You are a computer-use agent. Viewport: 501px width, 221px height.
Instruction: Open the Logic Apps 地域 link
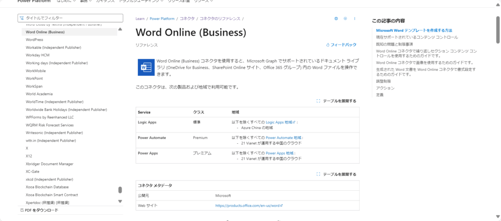pyautogui.click(x=280, y=122)
